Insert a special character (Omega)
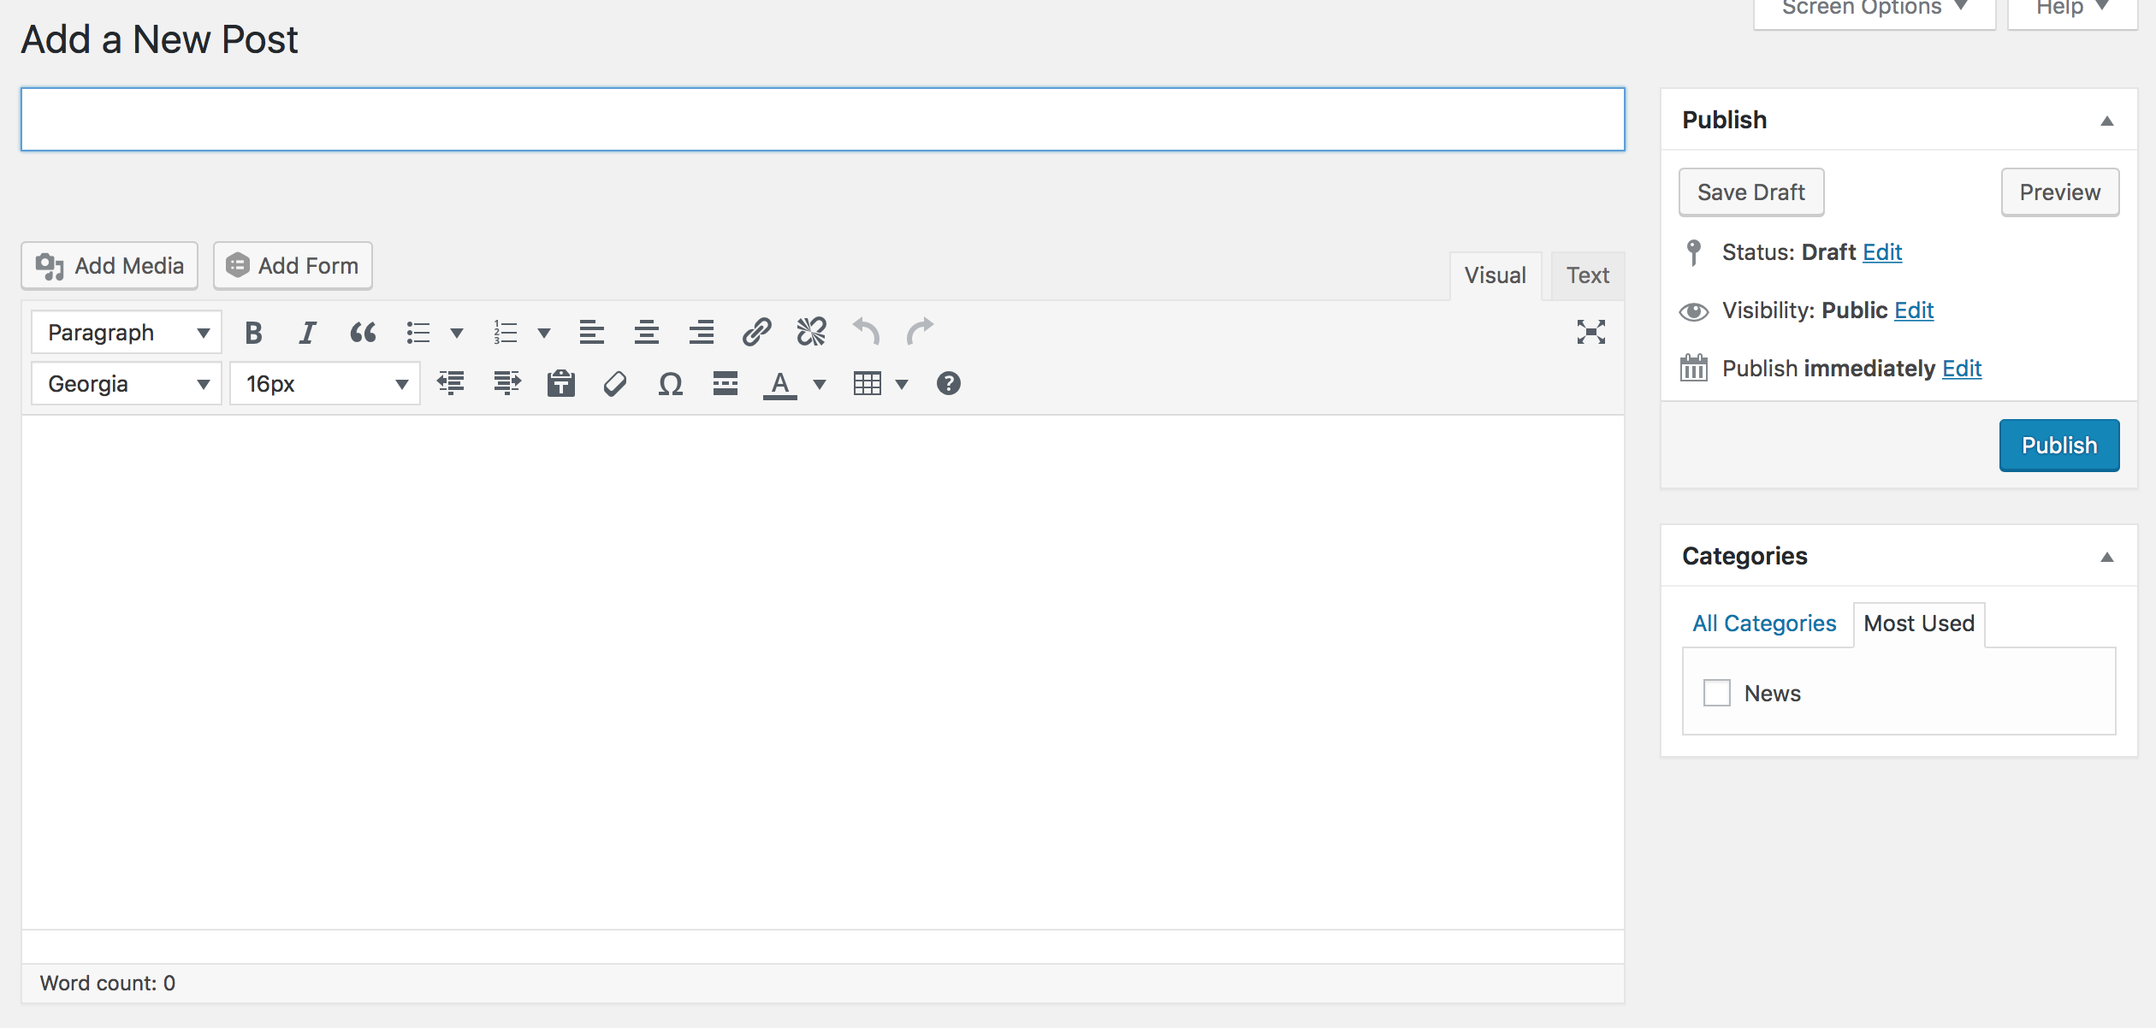The height and width of the screenshot is (1028, 2156). point(671,383)
